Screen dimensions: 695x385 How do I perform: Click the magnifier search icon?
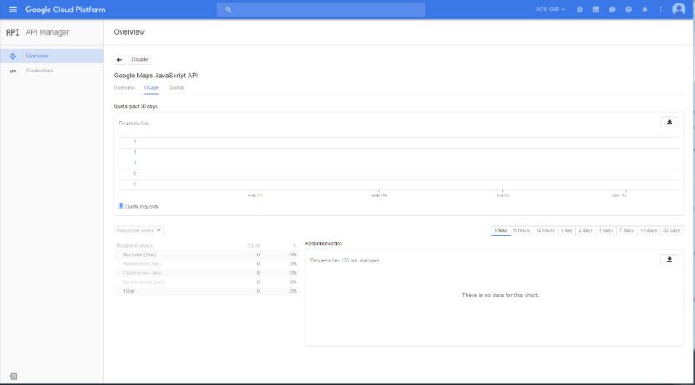point(228,10)
